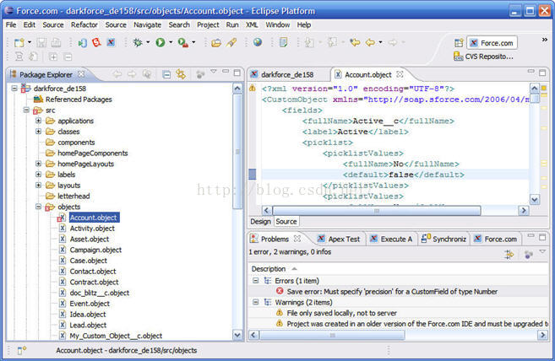
Task: Open the web browser globe icon
Action: point(258,42)
